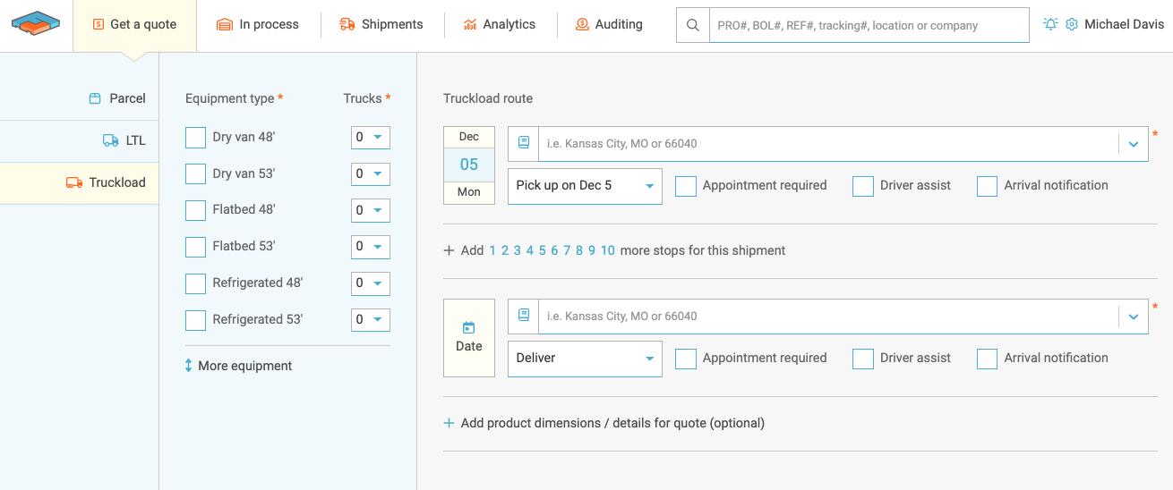Viewport: 1173px width, 490px height.
Task: Click the app logo in the header
Action: coord(36,23)
